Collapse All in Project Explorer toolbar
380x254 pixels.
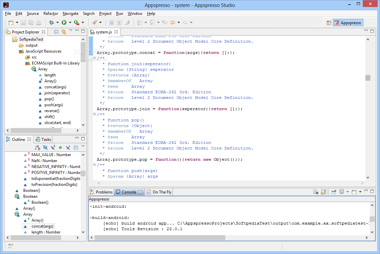click(x=56, y=32)
